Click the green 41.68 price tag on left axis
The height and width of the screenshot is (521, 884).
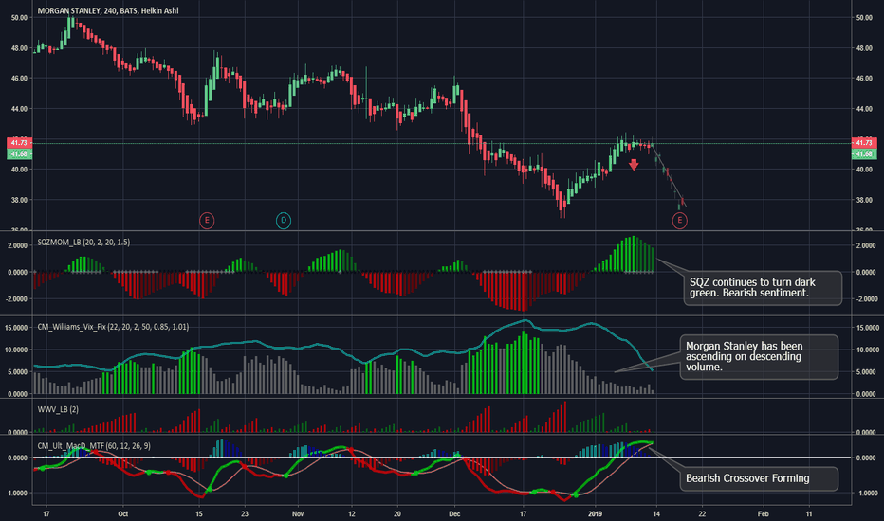pyautogui.click(x=19, y=153)
